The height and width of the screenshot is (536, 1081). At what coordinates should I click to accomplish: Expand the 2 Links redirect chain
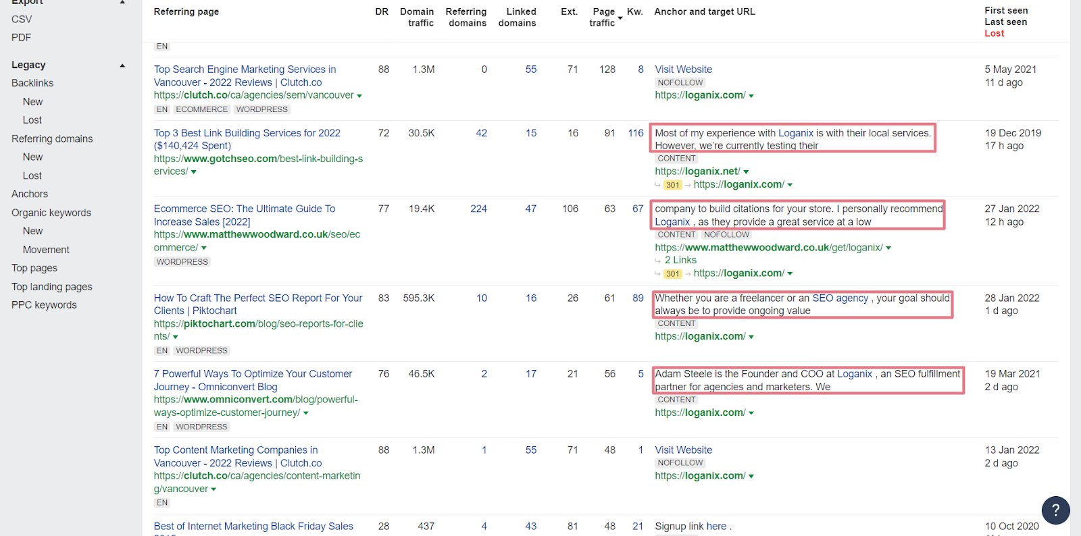tap(680, 260)
